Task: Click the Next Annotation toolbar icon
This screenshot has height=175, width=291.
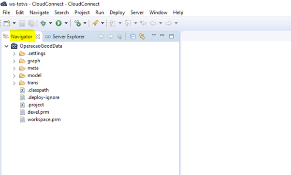Action: coord(112,23)
